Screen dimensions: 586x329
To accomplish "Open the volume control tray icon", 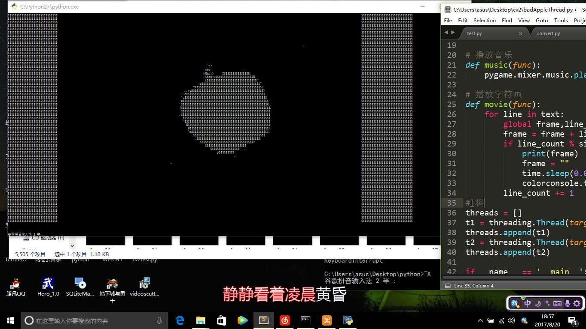I will pyautogui.click(x=511, y=320).
